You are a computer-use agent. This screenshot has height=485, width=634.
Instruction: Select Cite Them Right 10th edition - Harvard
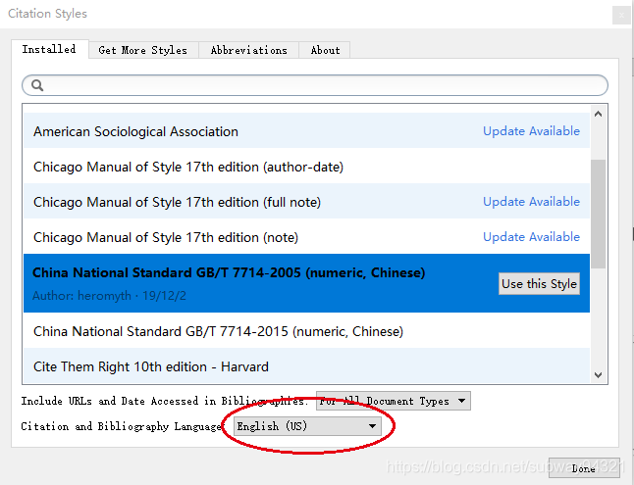pyautogui.click(x=306, y=366)
